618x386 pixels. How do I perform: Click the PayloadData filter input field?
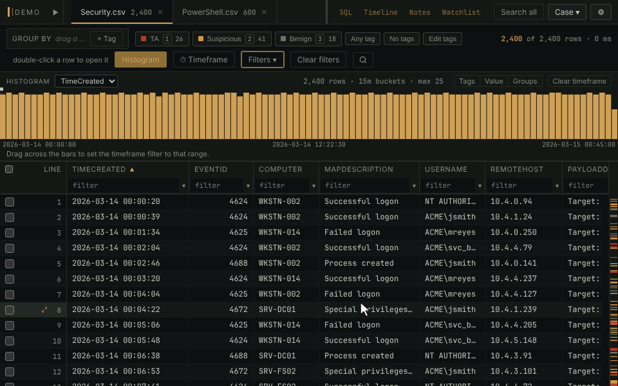(x=586, y=185)
